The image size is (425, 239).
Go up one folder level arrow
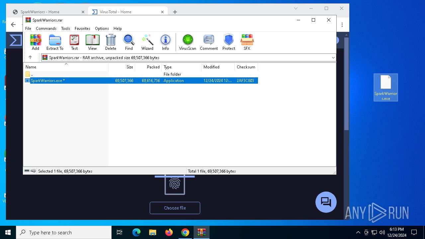click(x=30, y=57)
